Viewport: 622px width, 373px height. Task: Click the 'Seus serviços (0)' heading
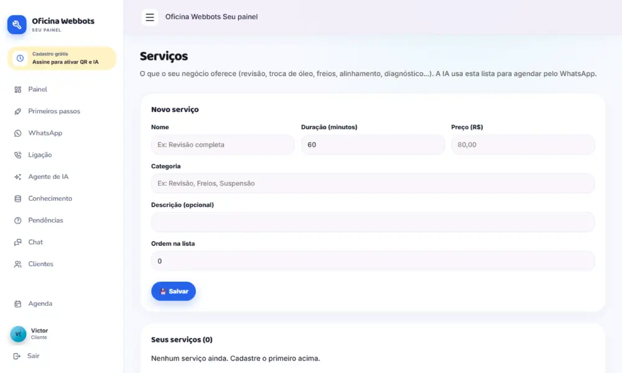pyautogui.click(x=182, y=339)
